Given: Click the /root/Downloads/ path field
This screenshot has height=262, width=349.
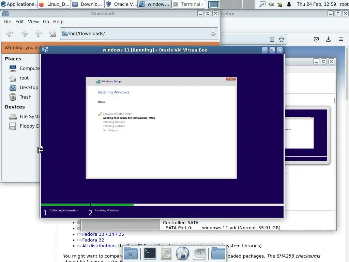Looking at the screenshot, I should 139,33.
